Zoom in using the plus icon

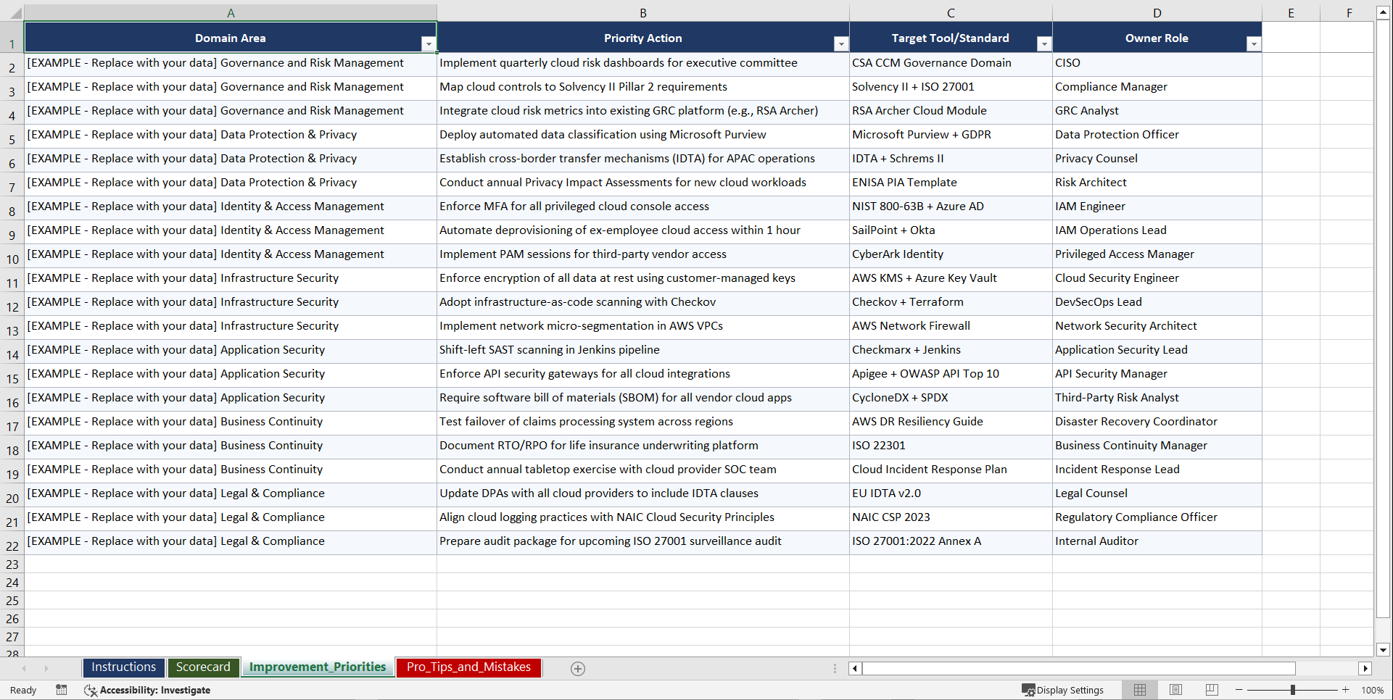(x=1346, y=690)
